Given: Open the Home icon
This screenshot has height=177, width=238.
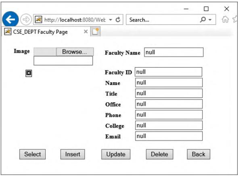Looking at the screenshot, I should click(225, 20).
